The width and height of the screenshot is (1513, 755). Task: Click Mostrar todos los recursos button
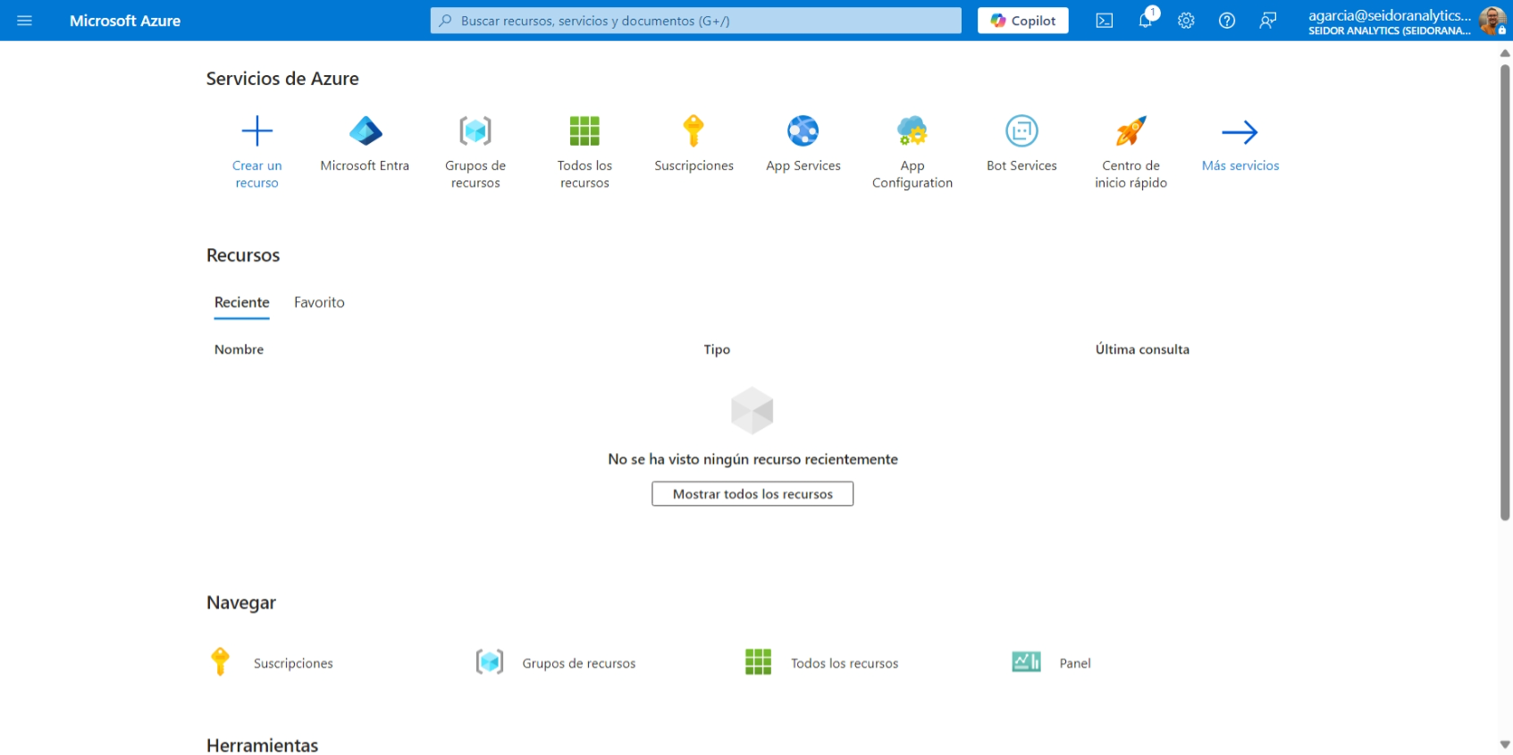click(x=752, y=494)
